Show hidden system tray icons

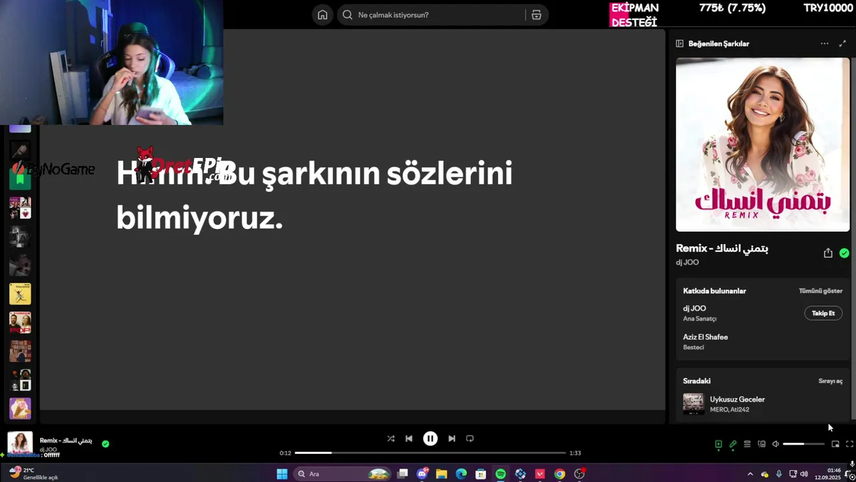tap(750, 474)
